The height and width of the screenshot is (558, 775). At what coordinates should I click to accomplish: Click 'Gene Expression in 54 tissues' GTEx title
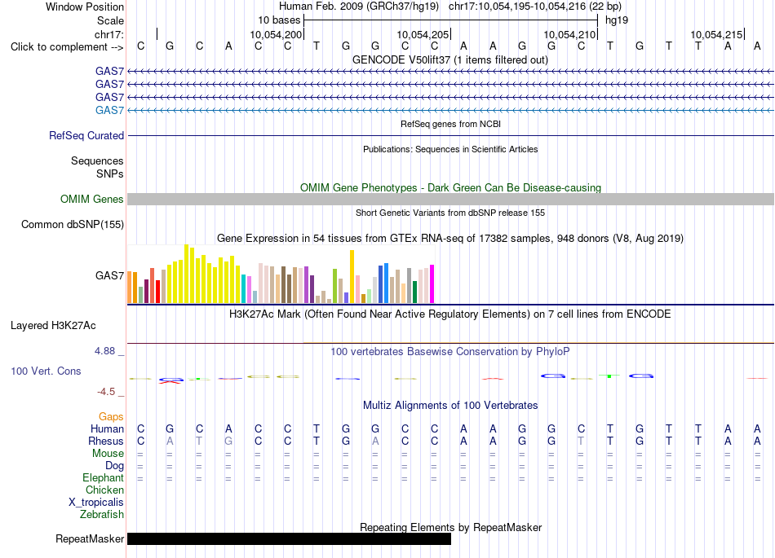(x=450, y=239)
